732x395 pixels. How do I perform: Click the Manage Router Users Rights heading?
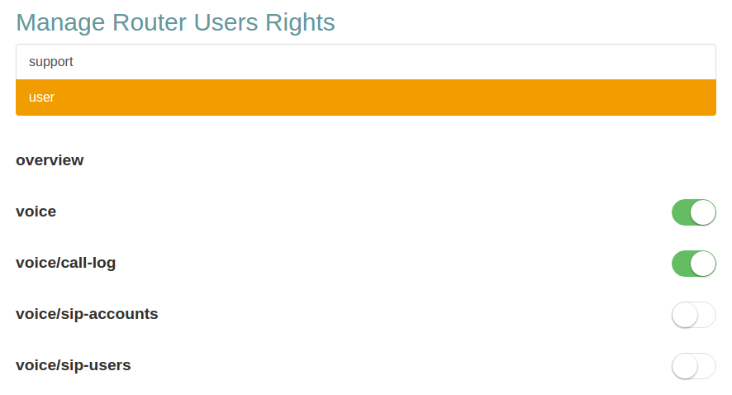coord(175,22)
